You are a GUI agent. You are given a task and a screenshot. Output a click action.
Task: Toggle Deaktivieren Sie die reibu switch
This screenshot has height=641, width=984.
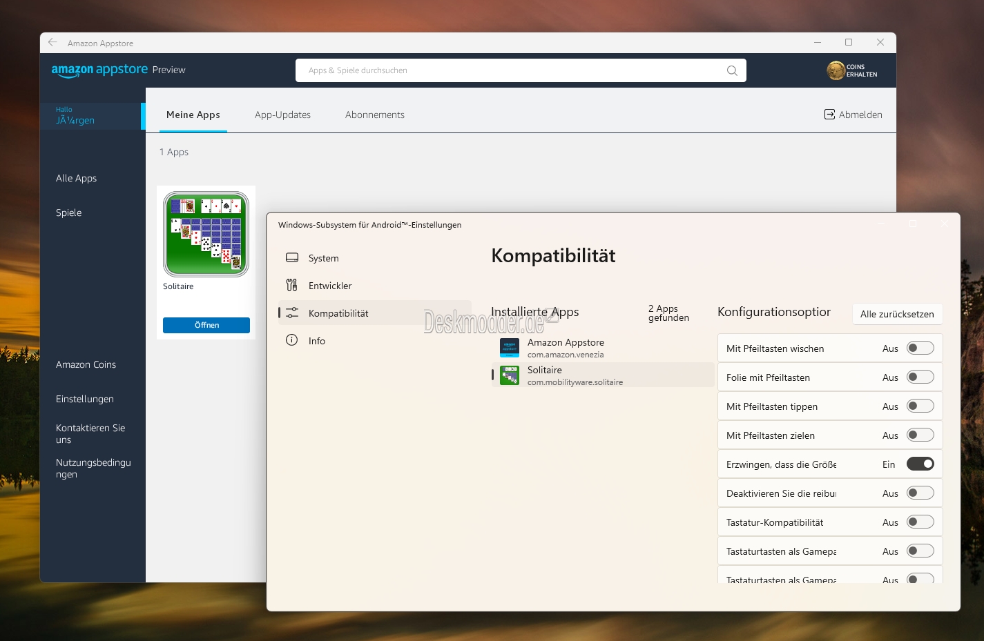[x=920, y=493]
